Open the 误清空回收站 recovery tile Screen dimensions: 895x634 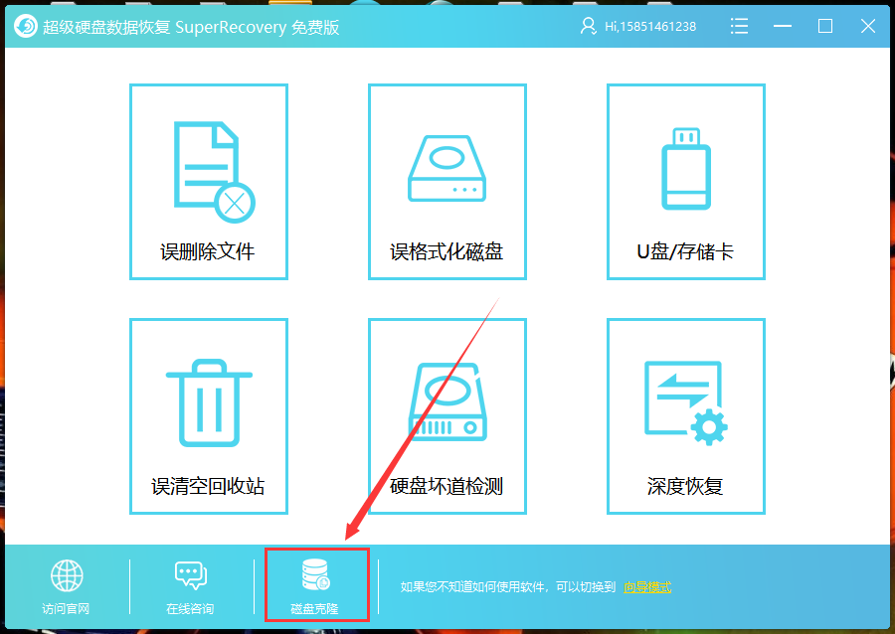pos(209,416)
